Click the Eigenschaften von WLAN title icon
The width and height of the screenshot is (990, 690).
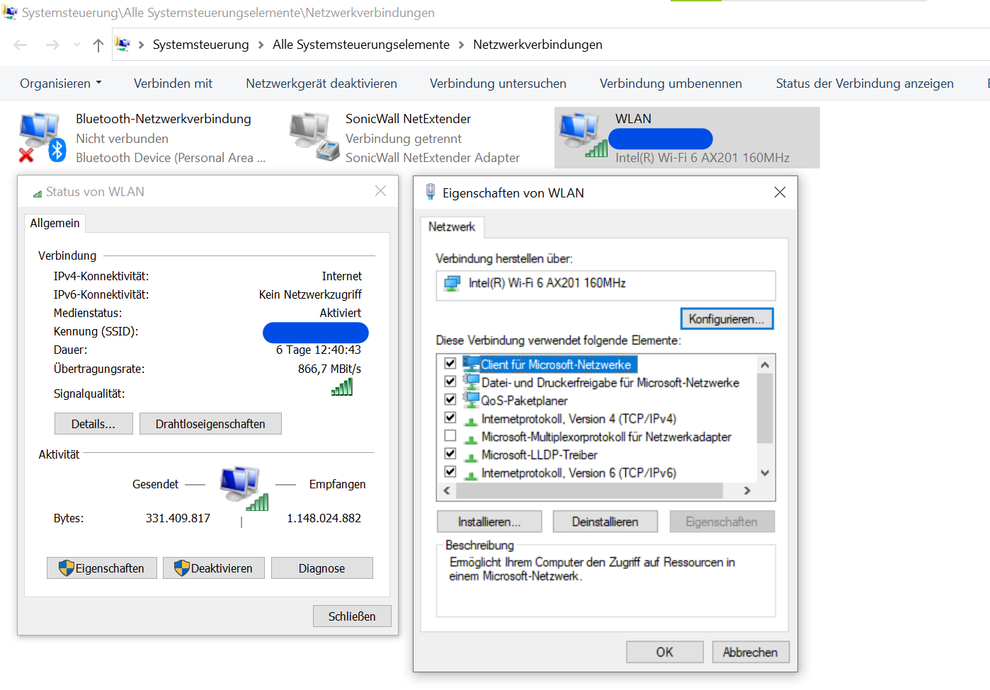tap(430, 192)
